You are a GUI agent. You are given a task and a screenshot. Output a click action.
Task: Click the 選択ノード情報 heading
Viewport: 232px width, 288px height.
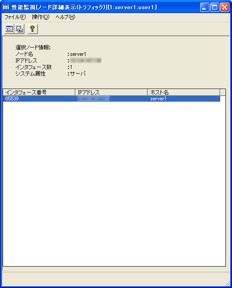pyautogui.click(x=33, y=48)
